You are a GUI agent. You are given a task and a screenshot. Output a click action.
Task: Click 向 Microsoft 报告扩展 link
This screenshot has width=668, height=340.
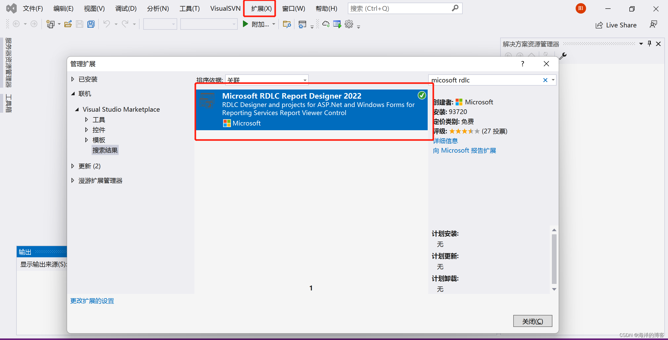pyautogui.click(x=464, y=151)
